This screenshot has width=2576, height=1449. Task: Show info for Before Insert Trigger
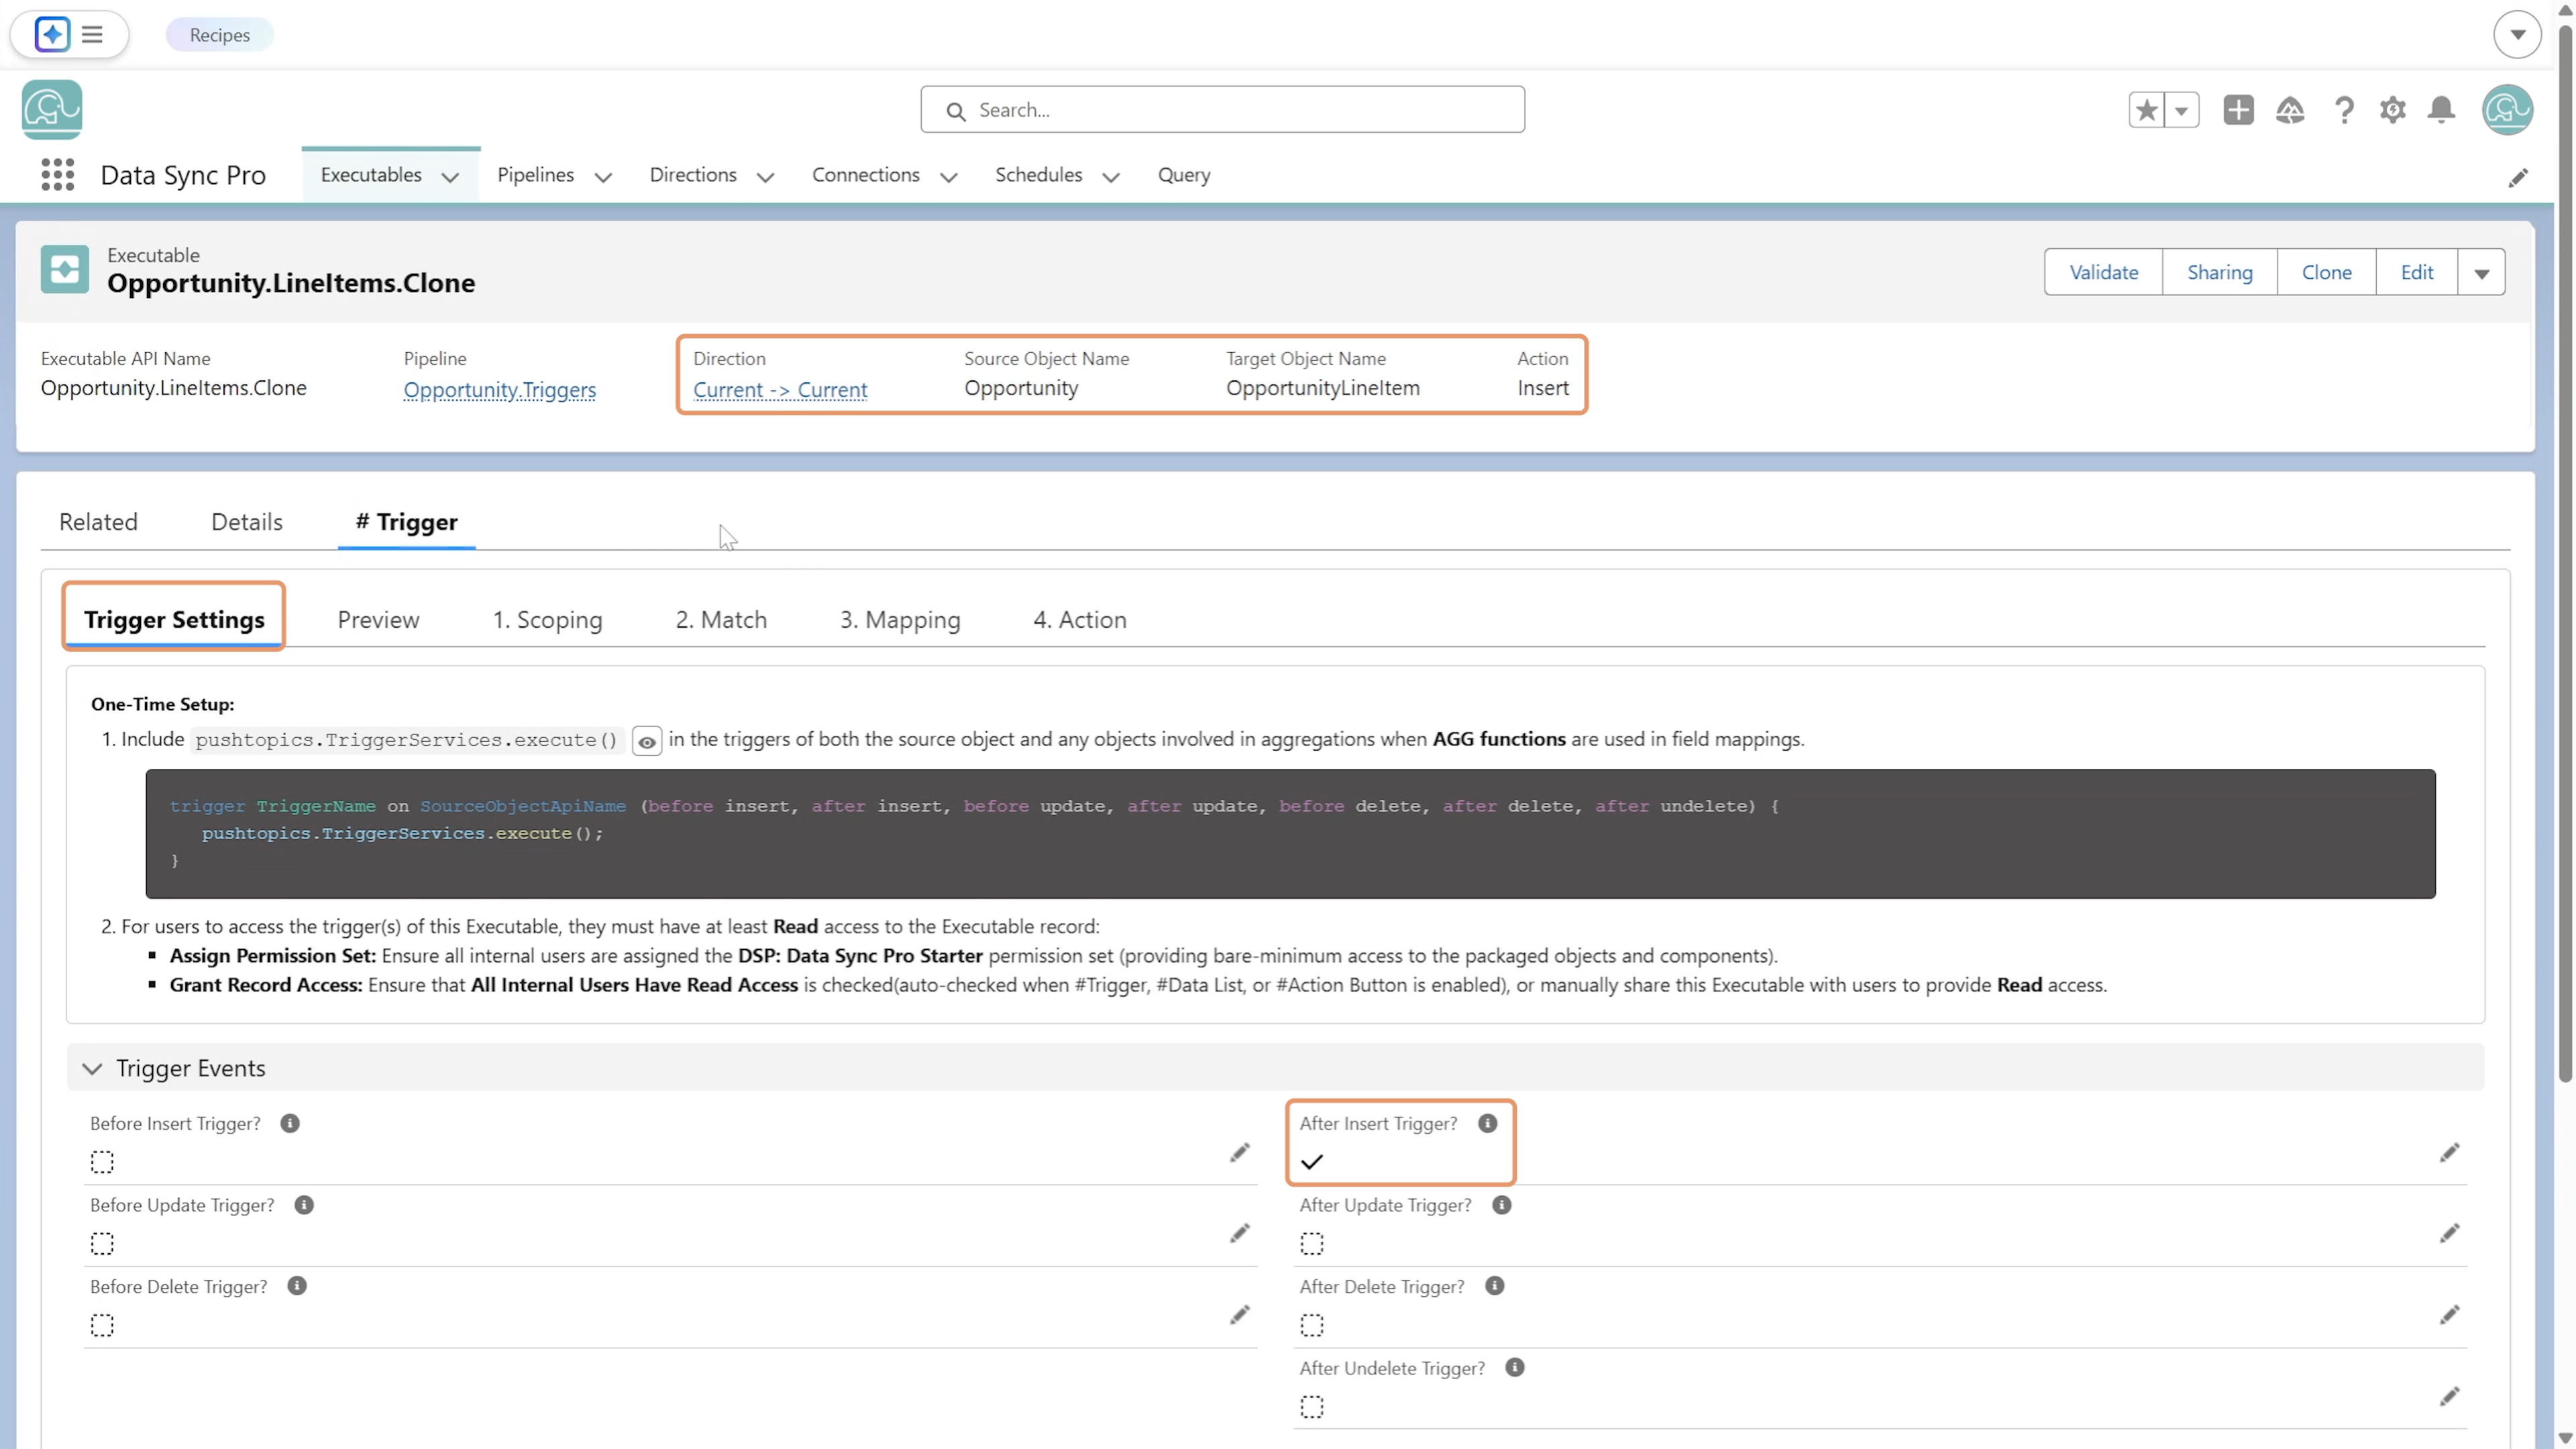click(x=290, y=1123)
